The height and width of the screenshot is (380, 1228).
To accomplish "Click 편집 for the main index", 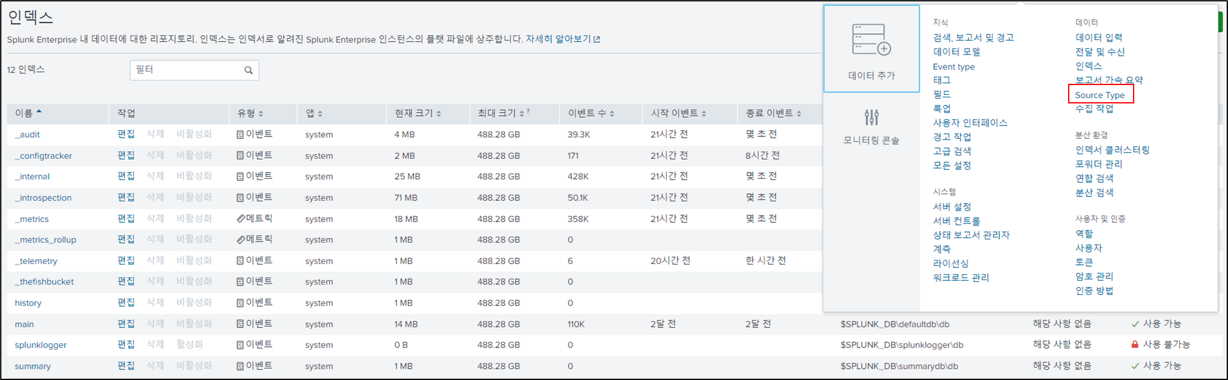I will [x=126, y=324].
